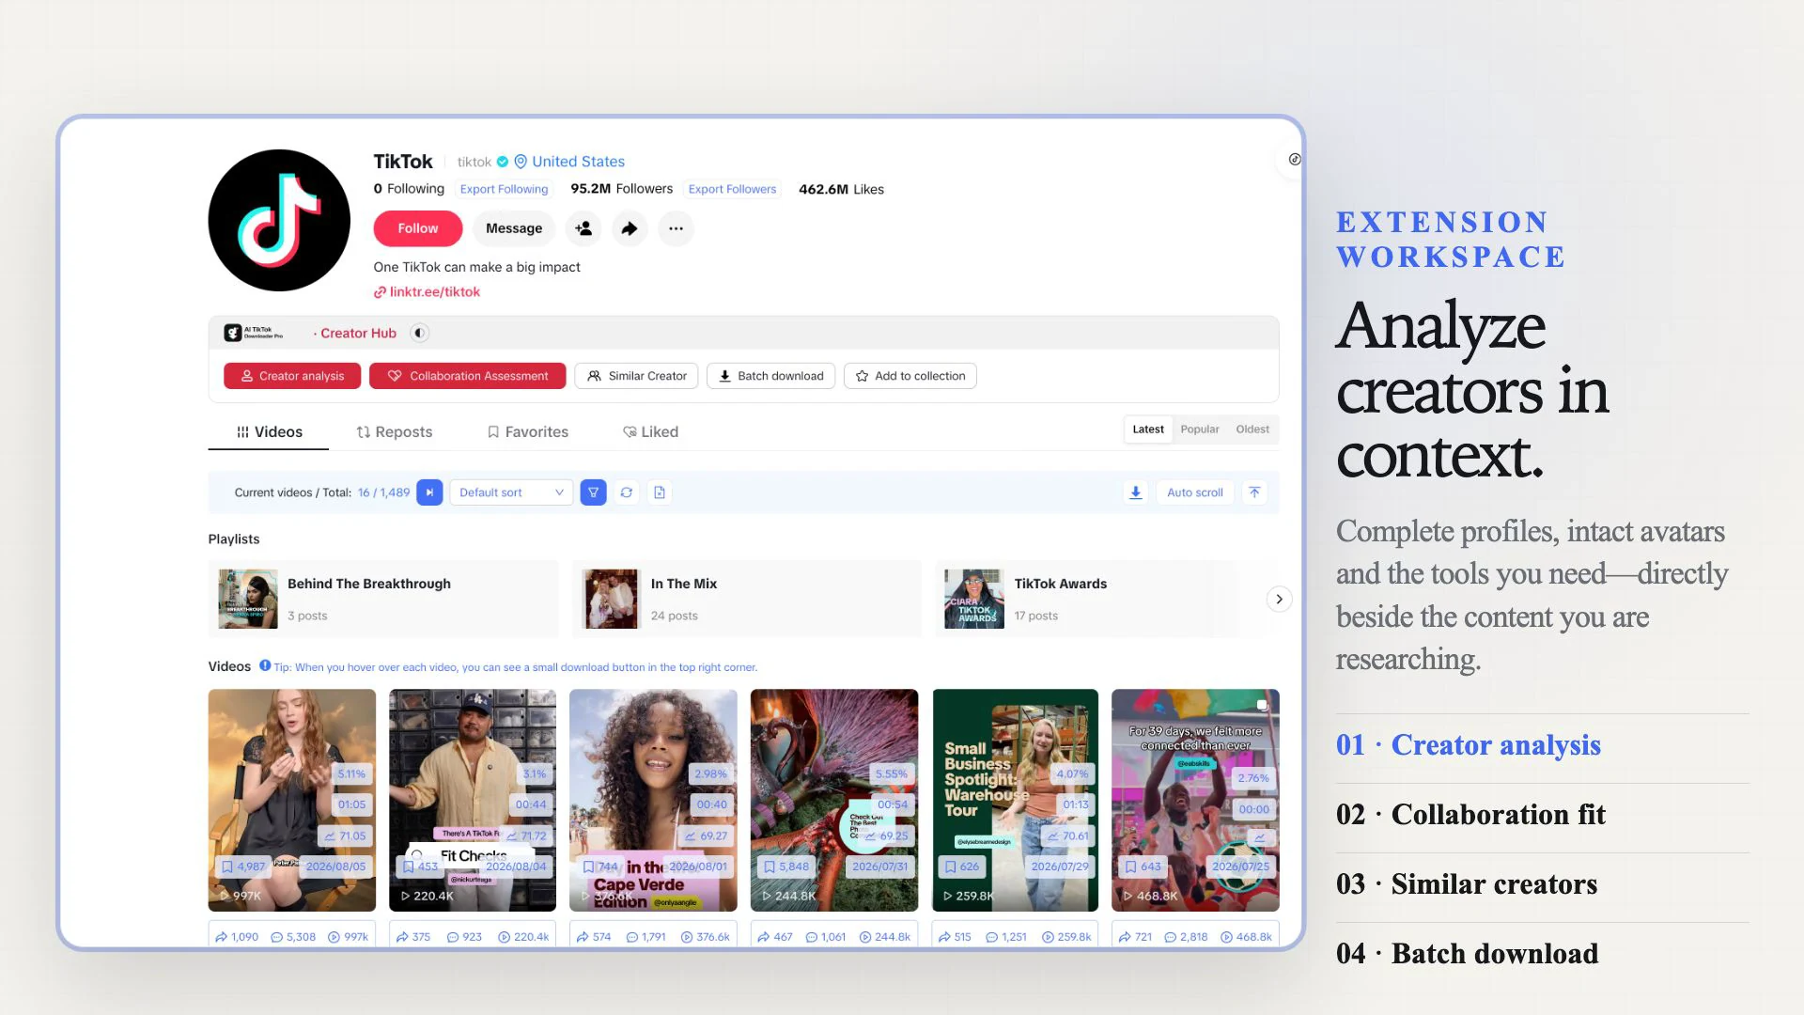Click the Similar Creator button
The image size is (1804, 1015).
(636, 376)
